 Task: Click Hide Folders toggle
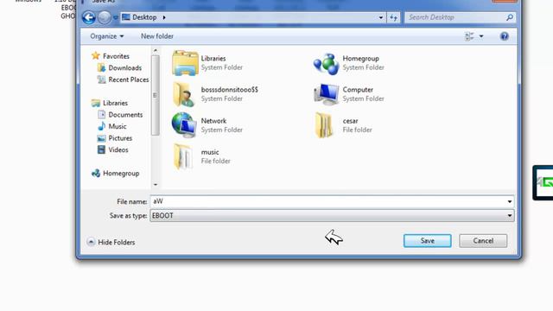pyautogui.click(x=111, y=242)
